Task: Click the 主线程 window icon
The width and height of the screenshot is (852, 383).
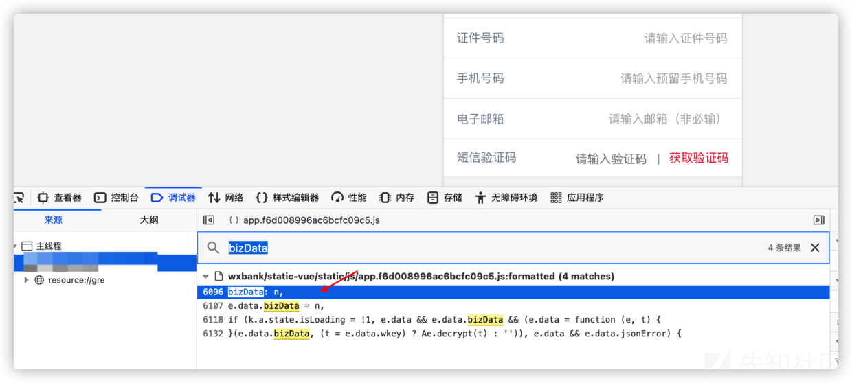Action: tap(27, 246)
